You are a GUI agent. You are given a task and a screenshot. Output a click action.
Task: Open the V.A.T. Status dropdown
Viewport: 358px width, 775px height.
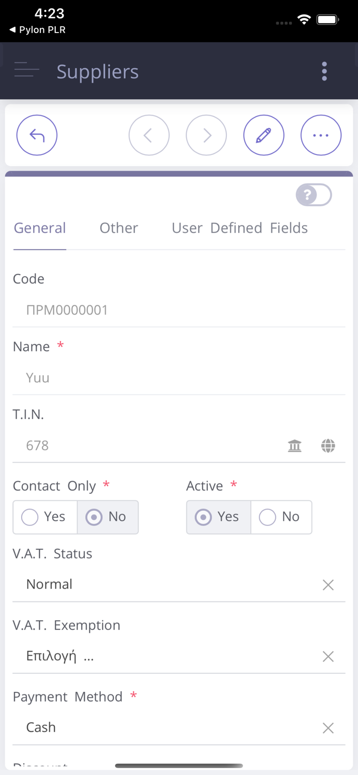165,584
